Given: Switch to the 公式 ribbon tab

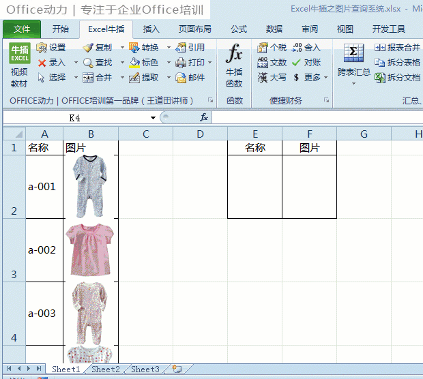Looking at the screenshot, I should click(239, 29).
